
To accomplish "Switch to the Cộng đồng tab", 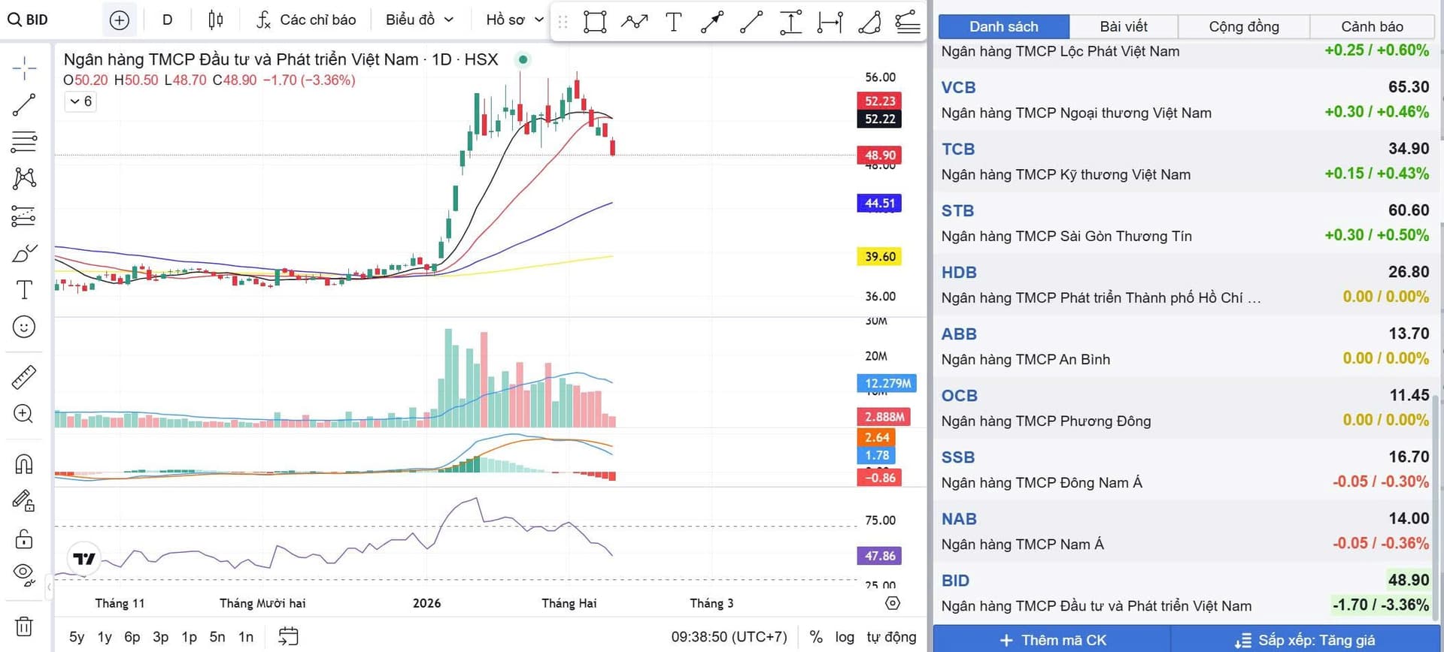I will (1244, 26).
